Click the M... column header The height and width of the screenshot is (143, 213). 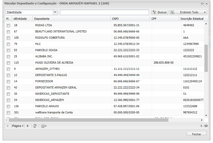8,19
